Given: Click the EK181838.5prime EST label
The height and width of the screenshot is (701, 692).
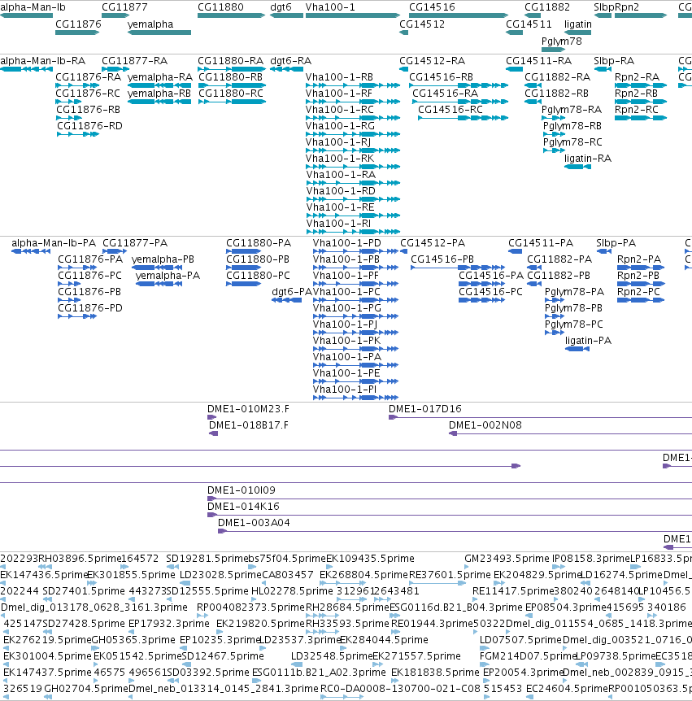Looking at the screenshot, I should click(x=435, y=673).
